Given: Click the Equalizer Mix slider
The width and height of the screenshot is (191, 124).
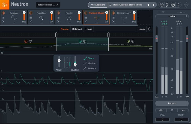Looking at the screenshot, I should click(52, 16).
